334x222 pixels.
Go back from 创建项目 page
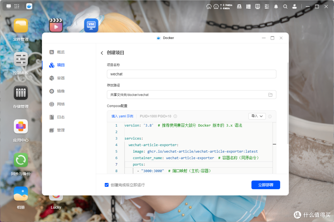point(102,53)
